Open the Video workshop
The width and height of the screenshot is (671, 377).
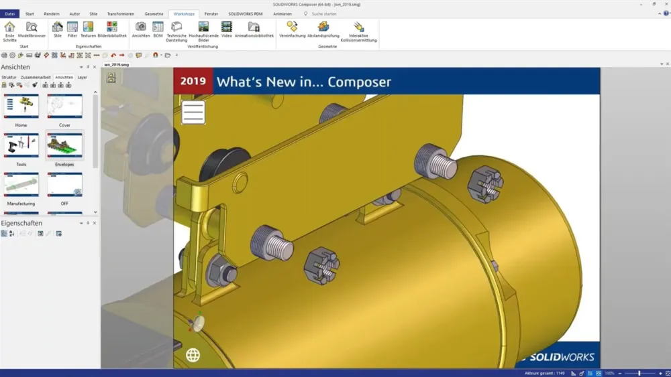(x=227, y=29)
